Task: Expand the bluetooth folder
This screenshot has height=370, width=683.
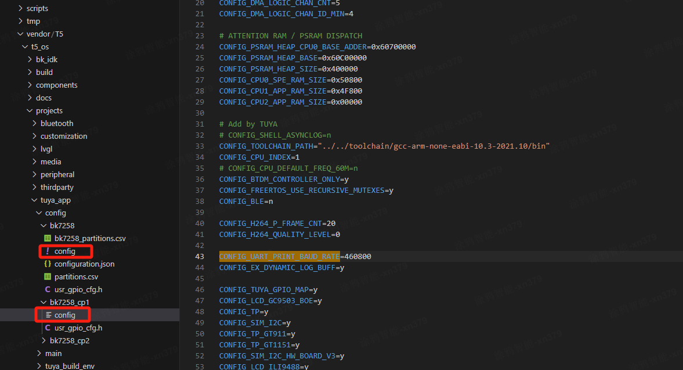Action: pyautogui.click(x=57, y=124)
